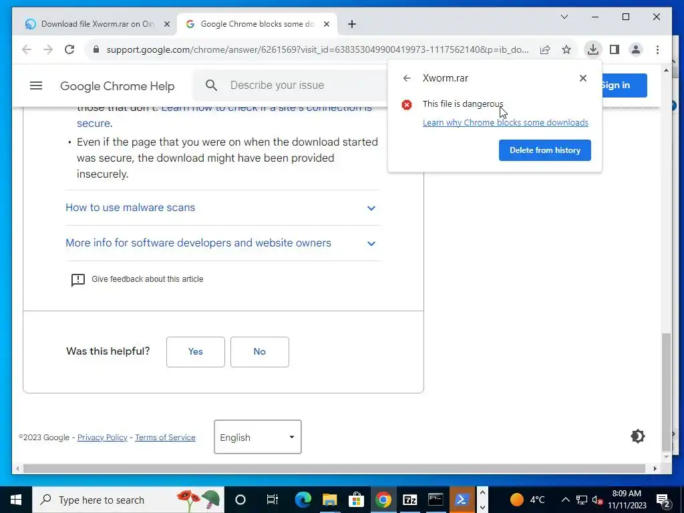Close the Download file Xworm.rar tab
Image resolution: width=684 pixels, height=513 pixels.
click(x=166, y=24)
